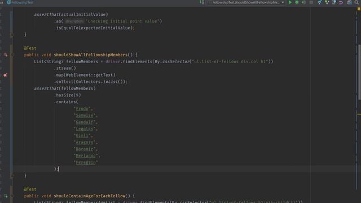
Task: Click the inspection warning indicator at top-right
Action: (x=359, y=9)
